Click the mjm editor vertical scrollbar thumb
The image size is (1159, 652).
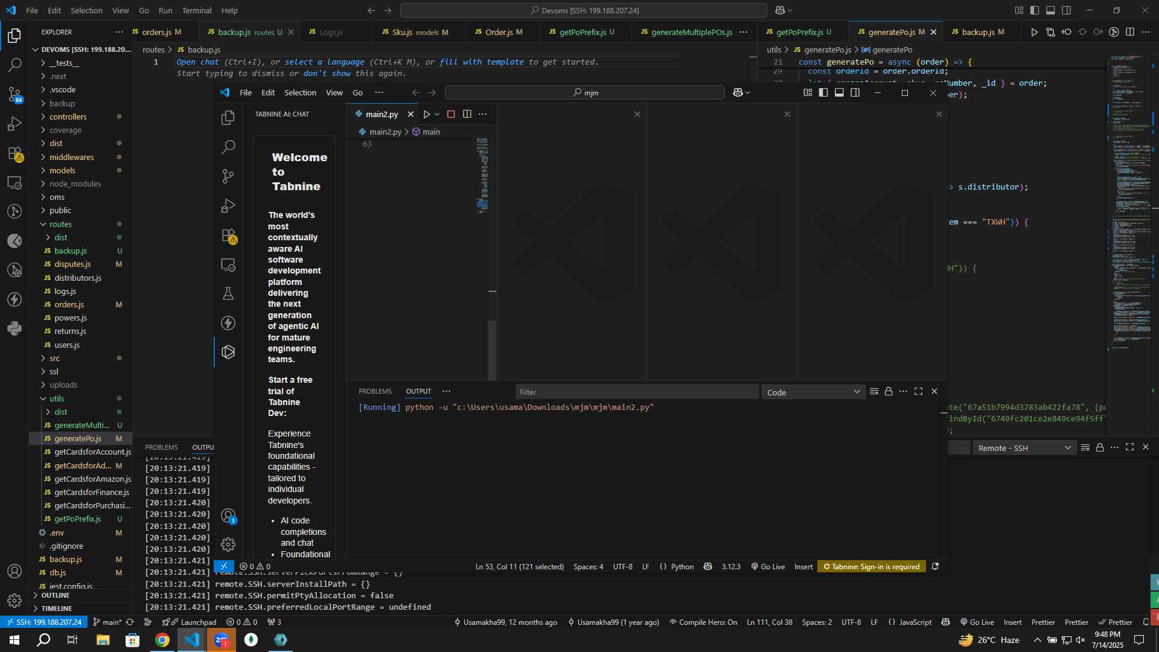(493, 350)
